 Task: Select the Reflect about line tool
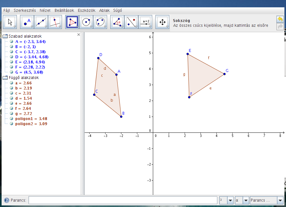131,22
